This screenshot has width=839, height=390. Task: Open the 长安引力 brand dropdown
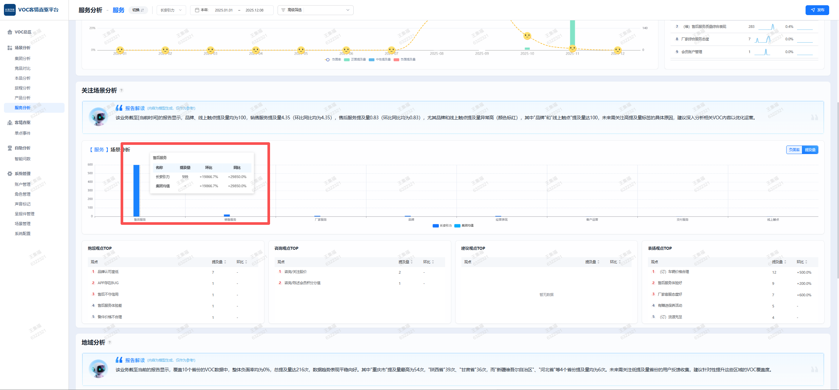(171, 10)
